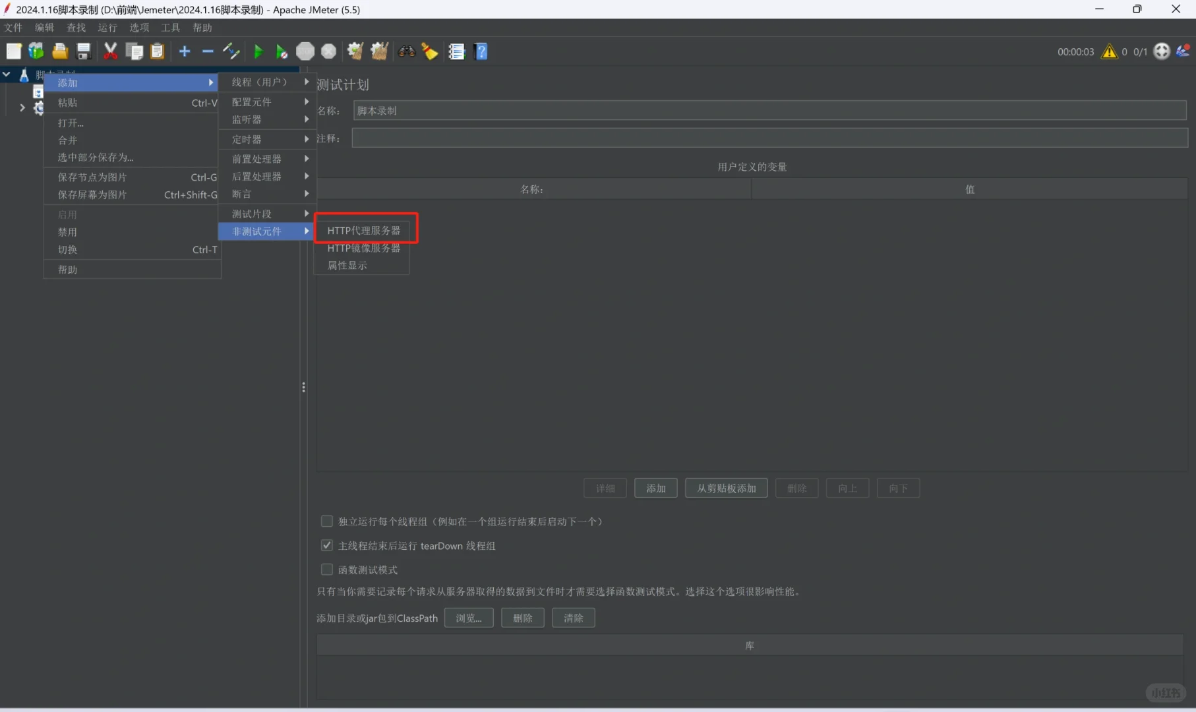
Task: Expand 前置处理器 submenu
Action: [x=267, y=159]
